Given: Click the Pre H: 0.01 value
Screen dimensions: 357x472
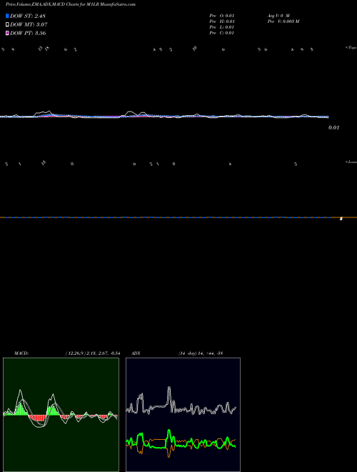Looking at the screenshot, I should click(x=222, y=21).
